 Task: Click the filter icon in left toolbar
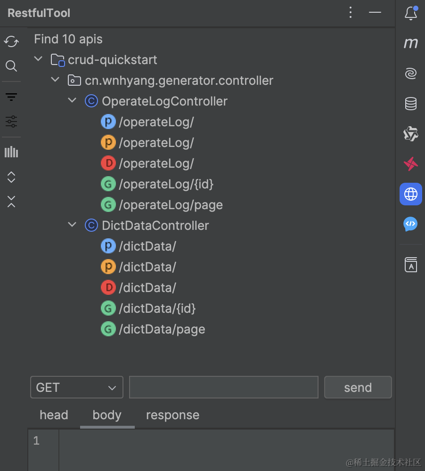11,97
